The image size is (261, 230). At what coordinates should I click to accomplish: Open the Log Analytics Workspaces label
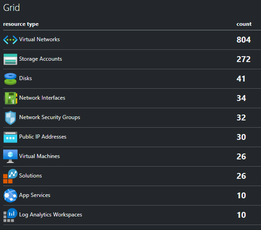51,215
